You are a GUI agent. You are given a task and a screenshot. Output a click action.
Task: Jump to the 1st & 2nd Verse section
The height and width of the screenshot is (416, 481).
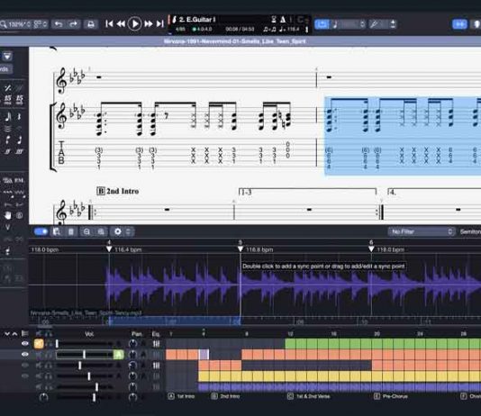pyautogui.click(x=309, y=396)
